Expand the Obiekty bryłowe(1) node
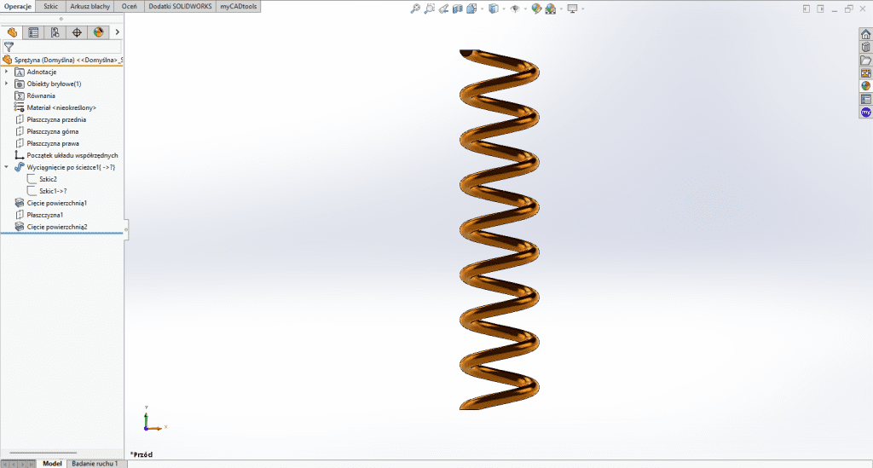Image resolution: width=873 pixels, height=468 pixels. pos(7,84)
